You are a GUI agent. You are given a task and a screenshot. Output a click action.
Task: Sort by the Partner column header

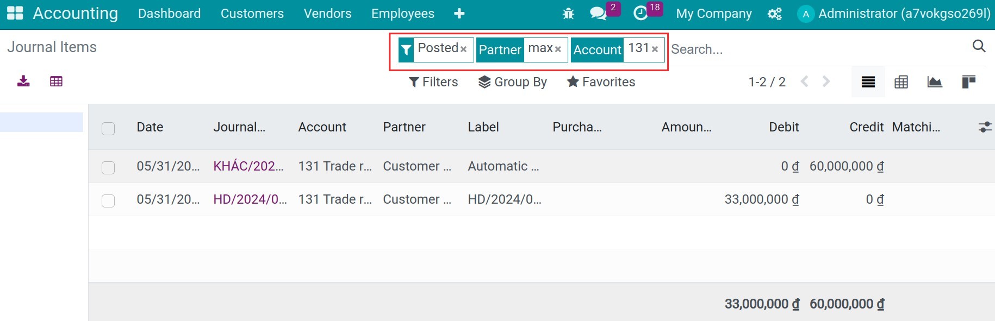(404, 127)
